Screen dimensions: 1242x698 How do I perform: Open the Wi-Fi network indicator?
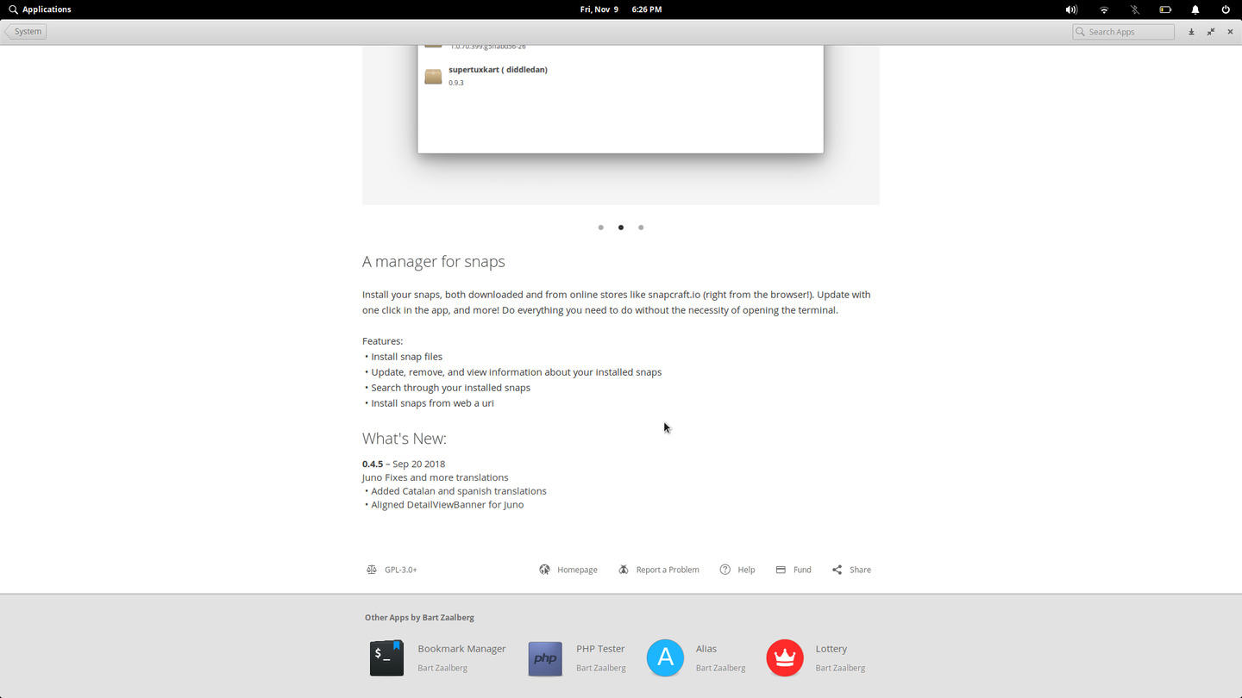[1104, 9]
